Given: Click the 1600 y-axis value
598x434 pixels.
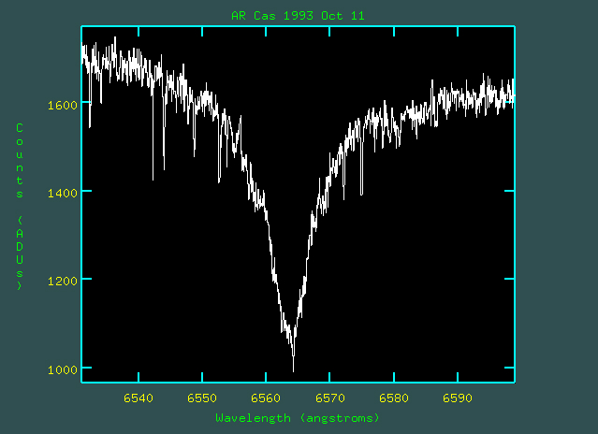Looking at the screenshot, I should click(x=63, y=105).
